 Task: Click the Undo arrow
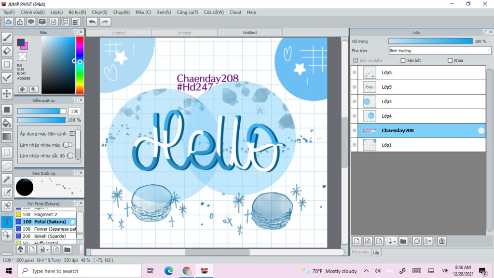[92, 22]
